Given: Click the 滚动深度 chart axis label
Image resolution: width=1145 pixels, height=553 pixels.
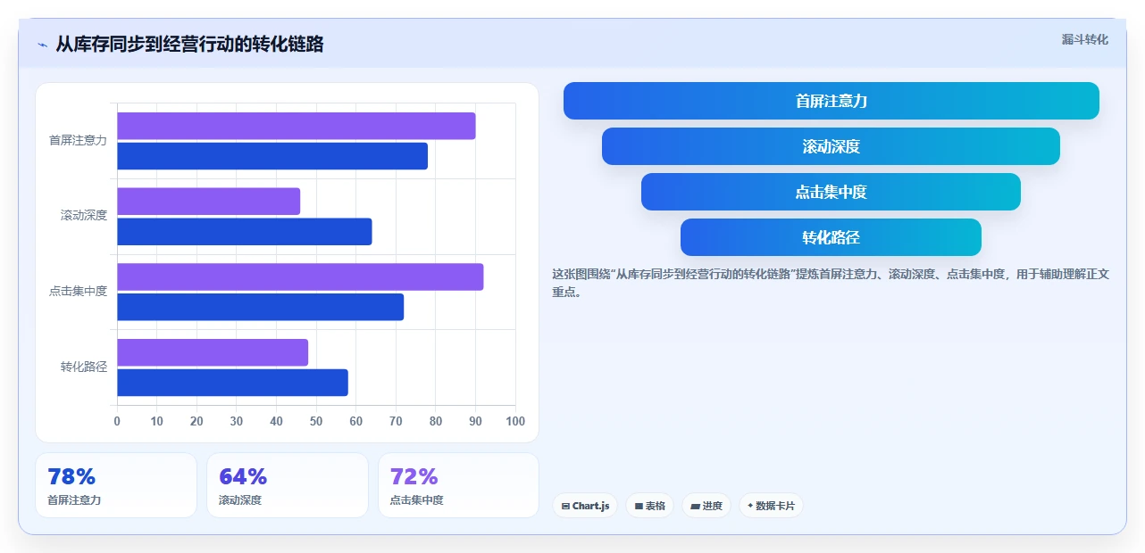Looking at the screenshot, I should pos(84,216).
